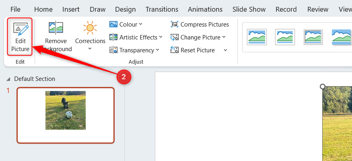Click the Transparency label
This screenshot has width=352, height=161.
137,50
